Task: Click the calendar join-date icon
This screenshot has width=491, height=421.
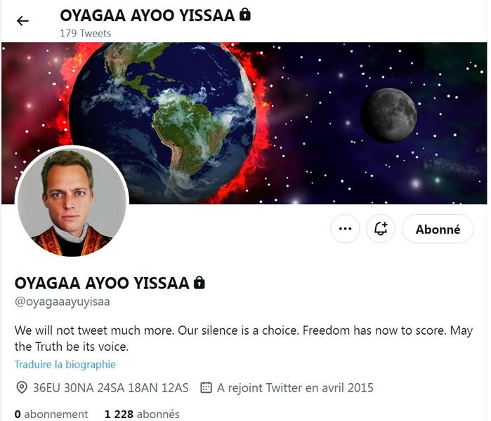Action: [x=206, y=387]
